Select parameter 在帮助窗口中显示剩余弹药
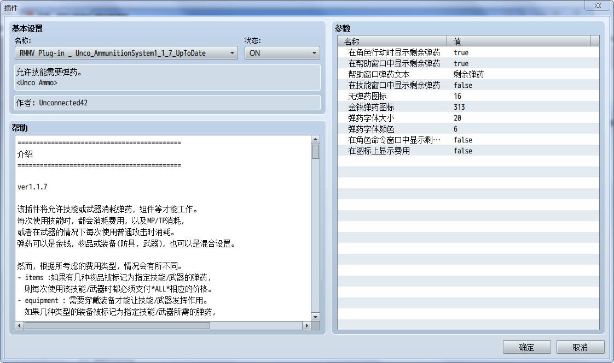 394,63
